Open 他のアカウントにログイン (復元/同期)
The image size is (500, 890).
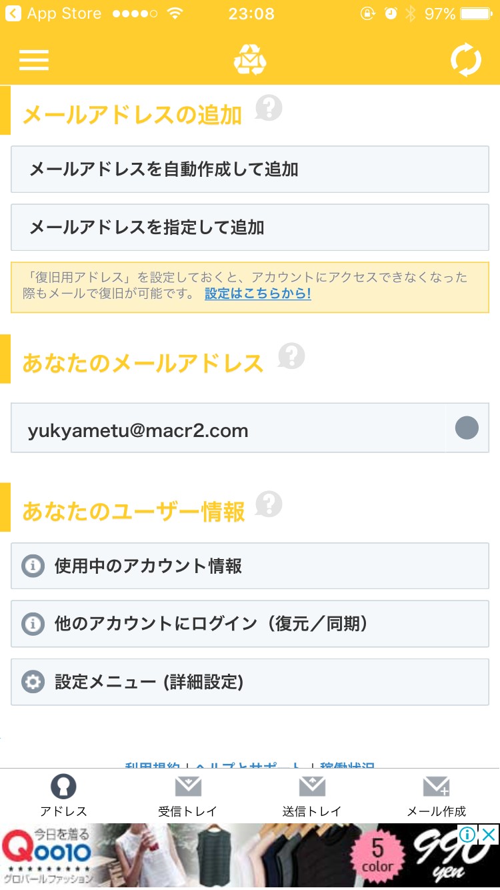250,624
